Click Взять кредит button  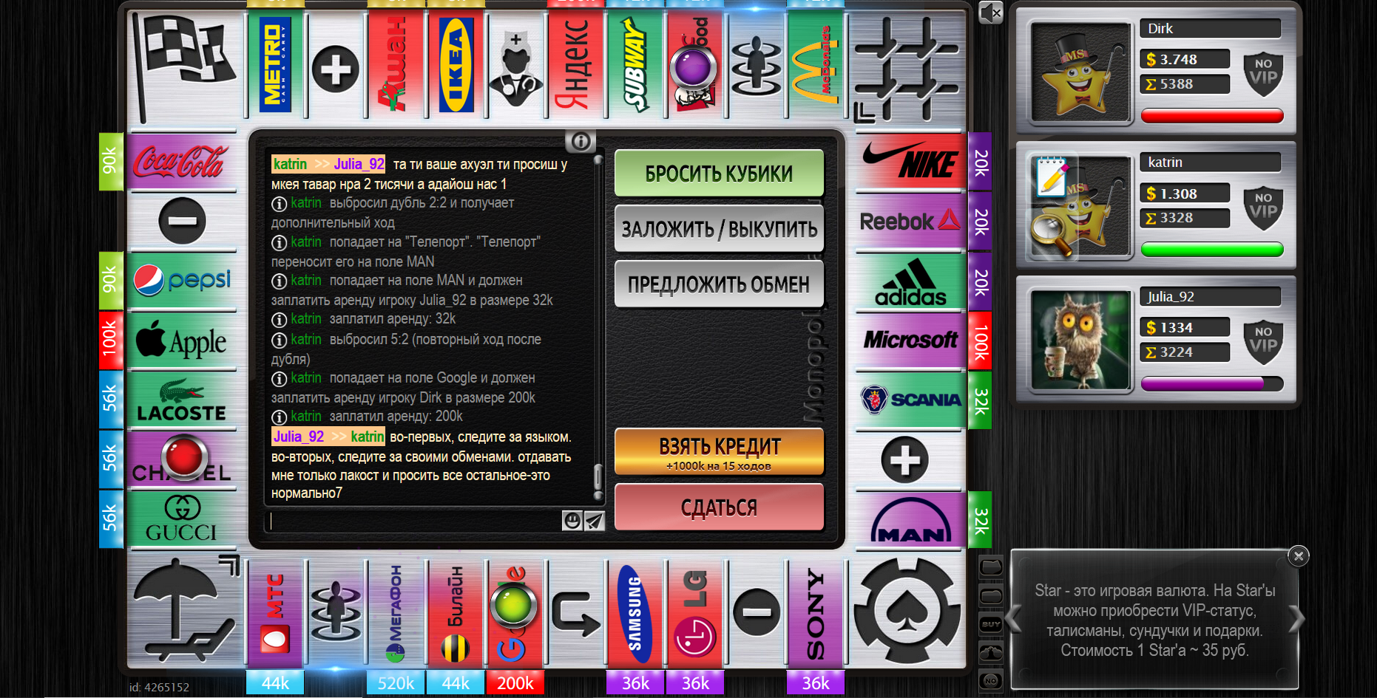pyautogui.click(x=719, y=451)
